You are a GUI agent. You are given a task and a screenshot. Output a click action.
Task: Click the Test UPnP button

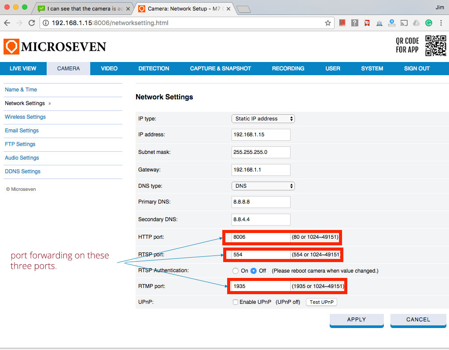click(x=321, y=302)
